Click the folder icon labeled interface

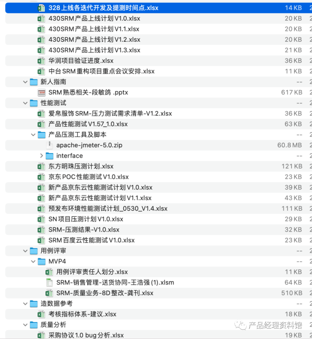50,156
